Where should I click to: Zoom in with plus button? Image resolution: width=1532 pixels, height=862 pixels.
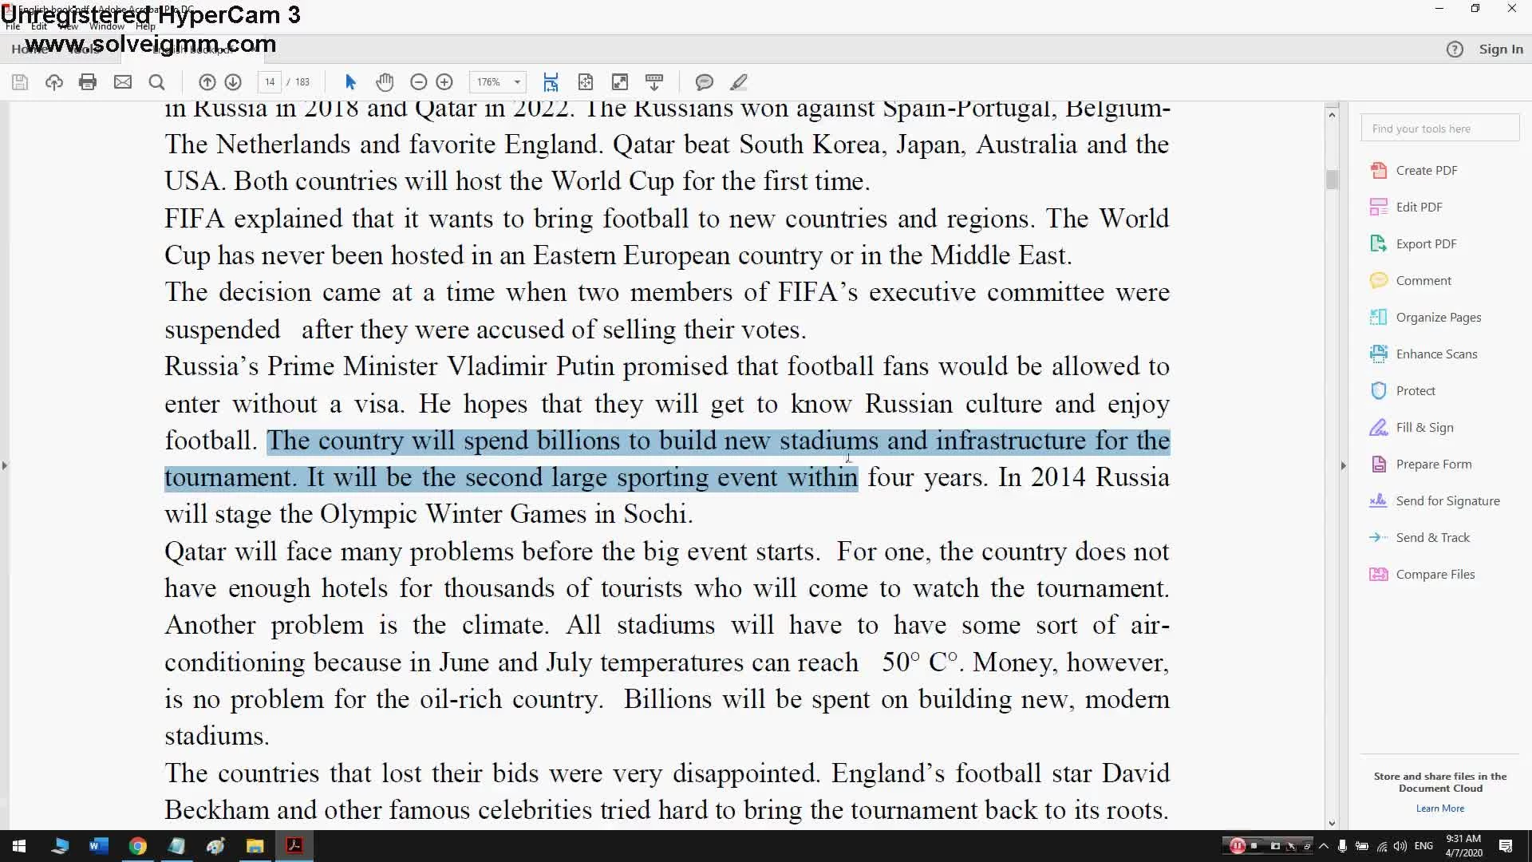pos(444,82)
